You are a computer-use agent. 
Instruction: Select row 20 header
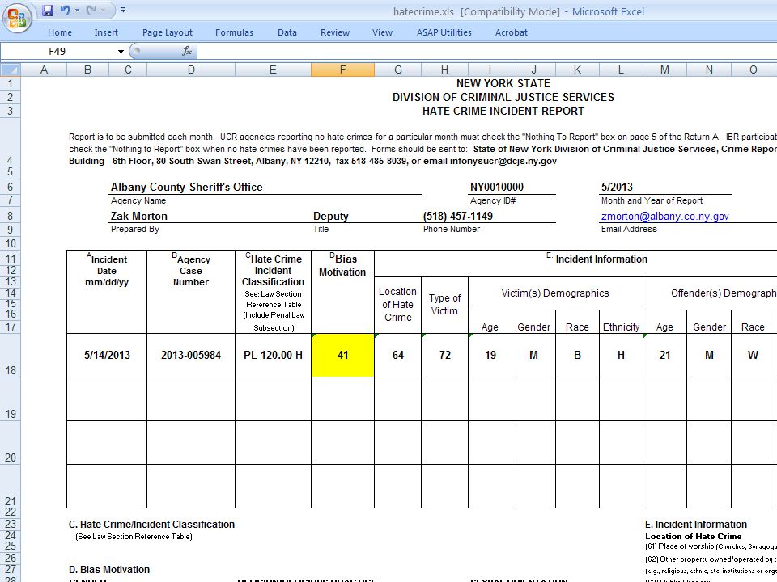(x=11, y=442)
